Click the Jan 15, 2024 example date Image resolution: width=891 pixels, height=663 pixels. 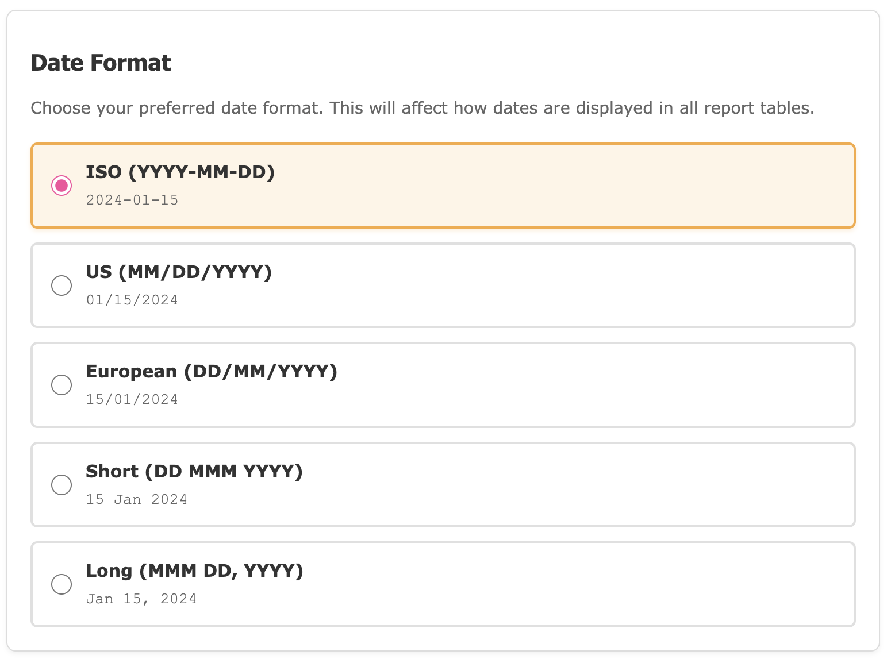(141, 598)
